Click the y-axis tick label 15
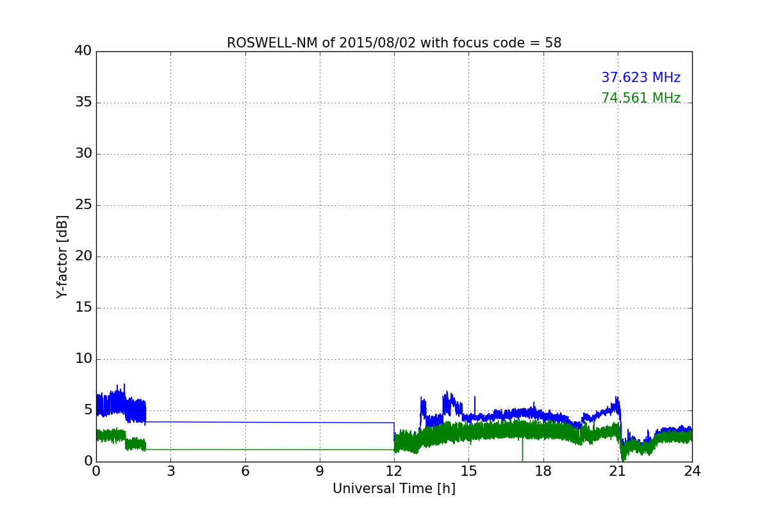Viewport: 769px width, 513px height. [x=83, y=308]
